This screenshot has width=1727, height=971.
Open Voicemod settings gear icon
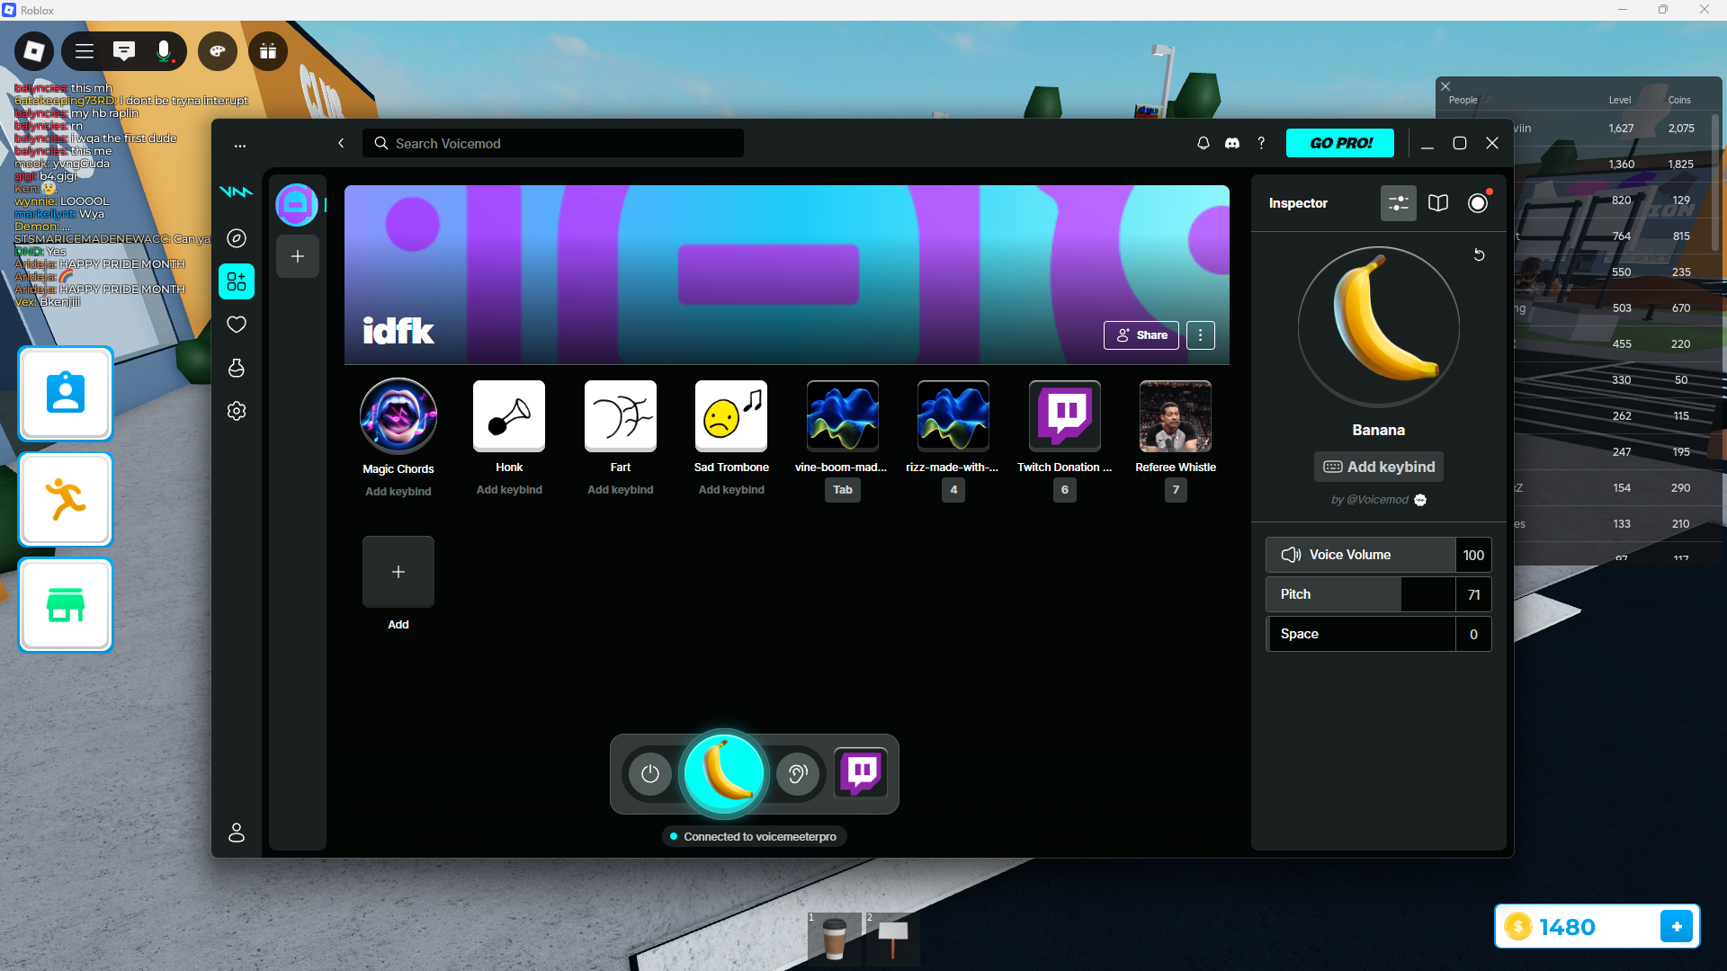pyautogui.click(x=237, y=411)
